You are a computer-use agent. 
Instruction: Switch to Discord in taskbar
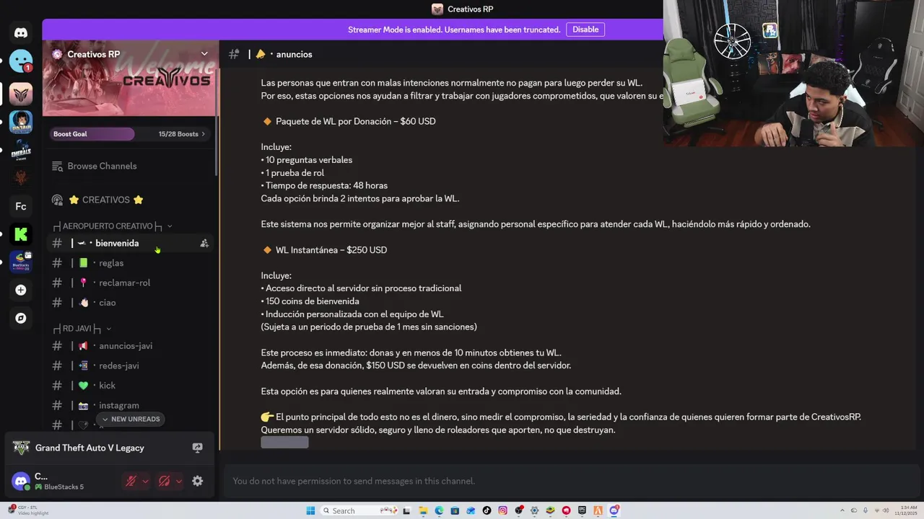point(614,510)
